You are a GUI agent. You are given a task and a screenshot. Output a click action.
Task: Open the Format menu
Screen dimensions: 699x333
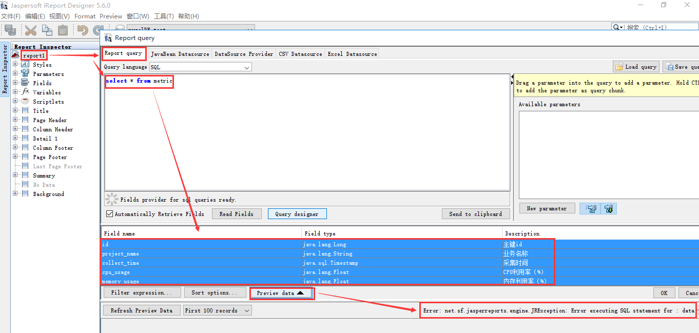85,16
